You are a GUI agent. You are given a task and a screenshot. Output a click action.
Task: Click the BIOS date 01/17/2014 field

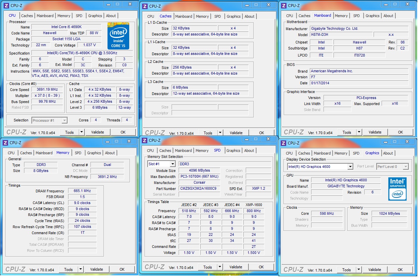coord(359,83)
